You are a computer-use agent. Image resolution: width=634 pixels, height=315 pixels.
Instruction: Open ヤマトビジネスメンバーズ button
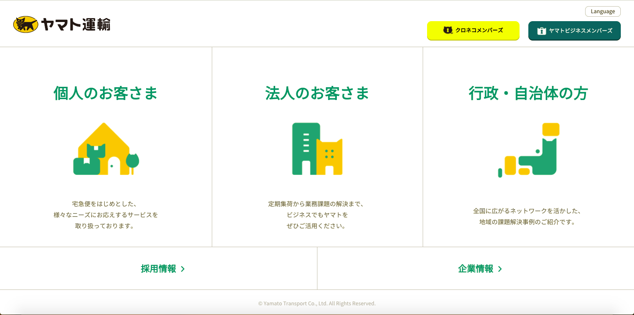[575, 30]
